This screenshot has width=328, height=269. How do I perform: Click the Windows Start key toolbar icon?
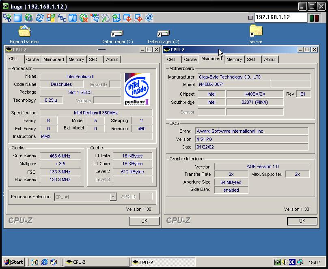[x=51, y=18]
